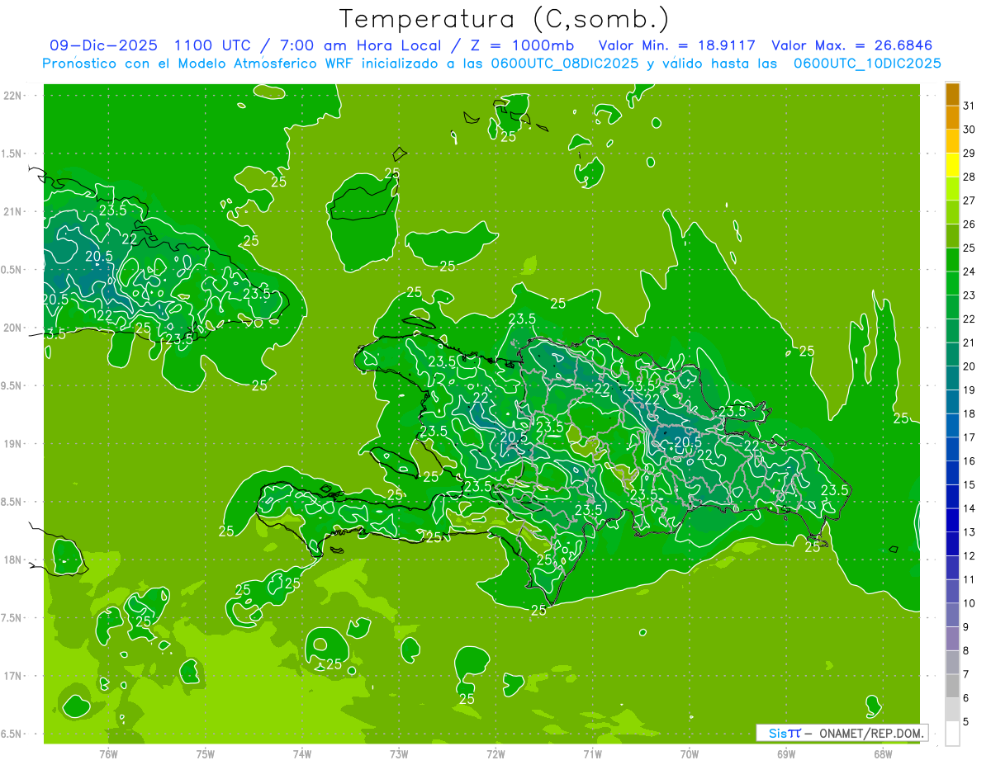Click the brown swatch above legend value 31

point(952,93)
